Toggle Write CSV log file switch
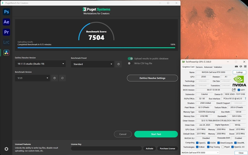Viewport: 248px width, 155px height. click(x=130, y=63)
